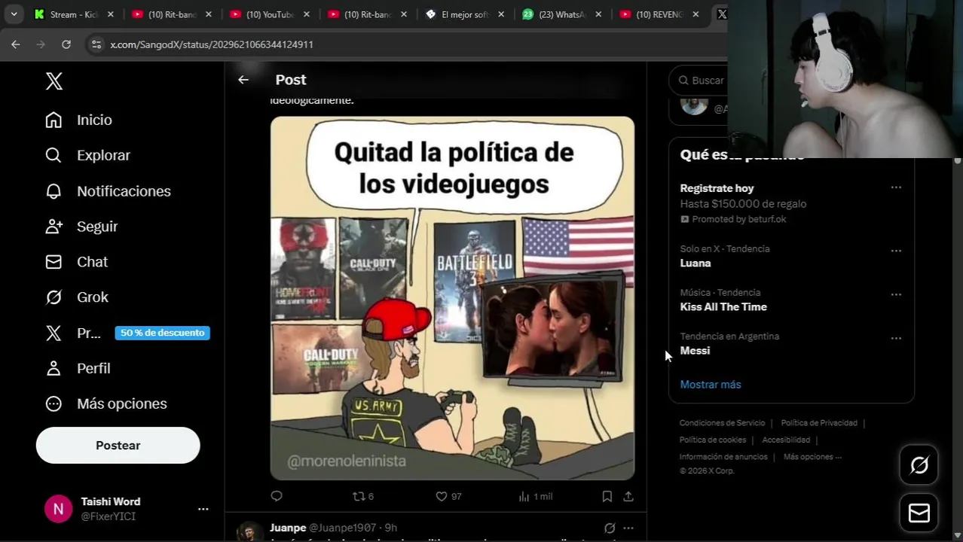Open Condiciones de Servicio link
The image size is (963, 542).
point(722,423)
